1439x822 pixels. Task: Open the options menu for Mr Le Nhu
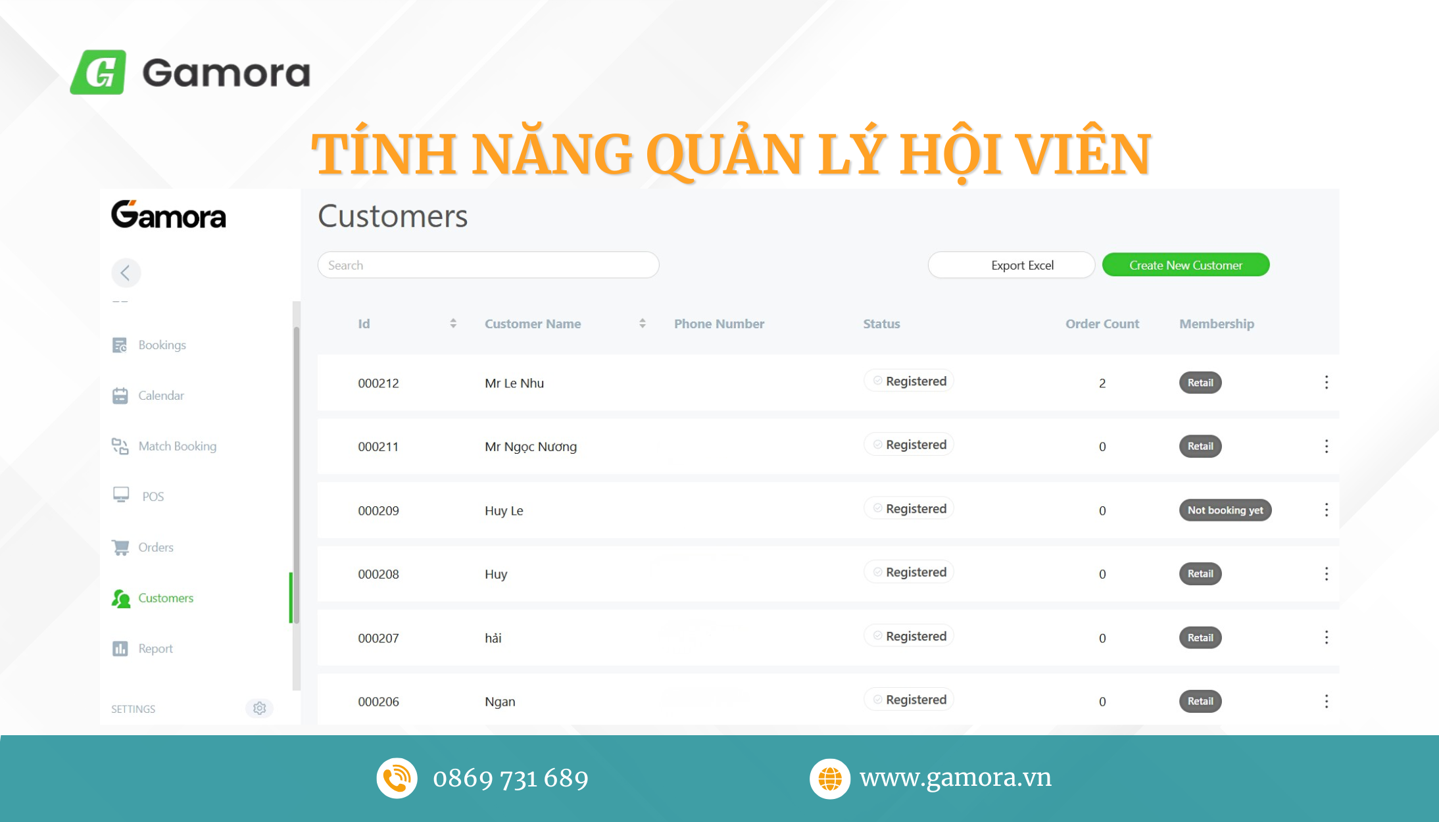1327,382
